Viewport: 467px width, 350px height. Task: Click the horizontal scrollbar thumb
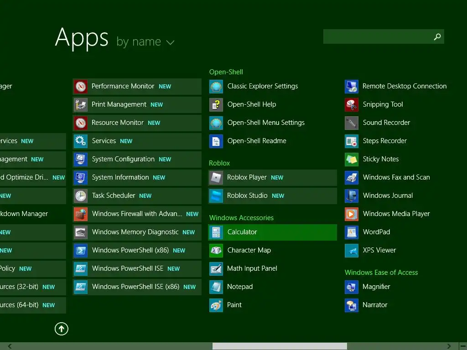pos(280,346)
